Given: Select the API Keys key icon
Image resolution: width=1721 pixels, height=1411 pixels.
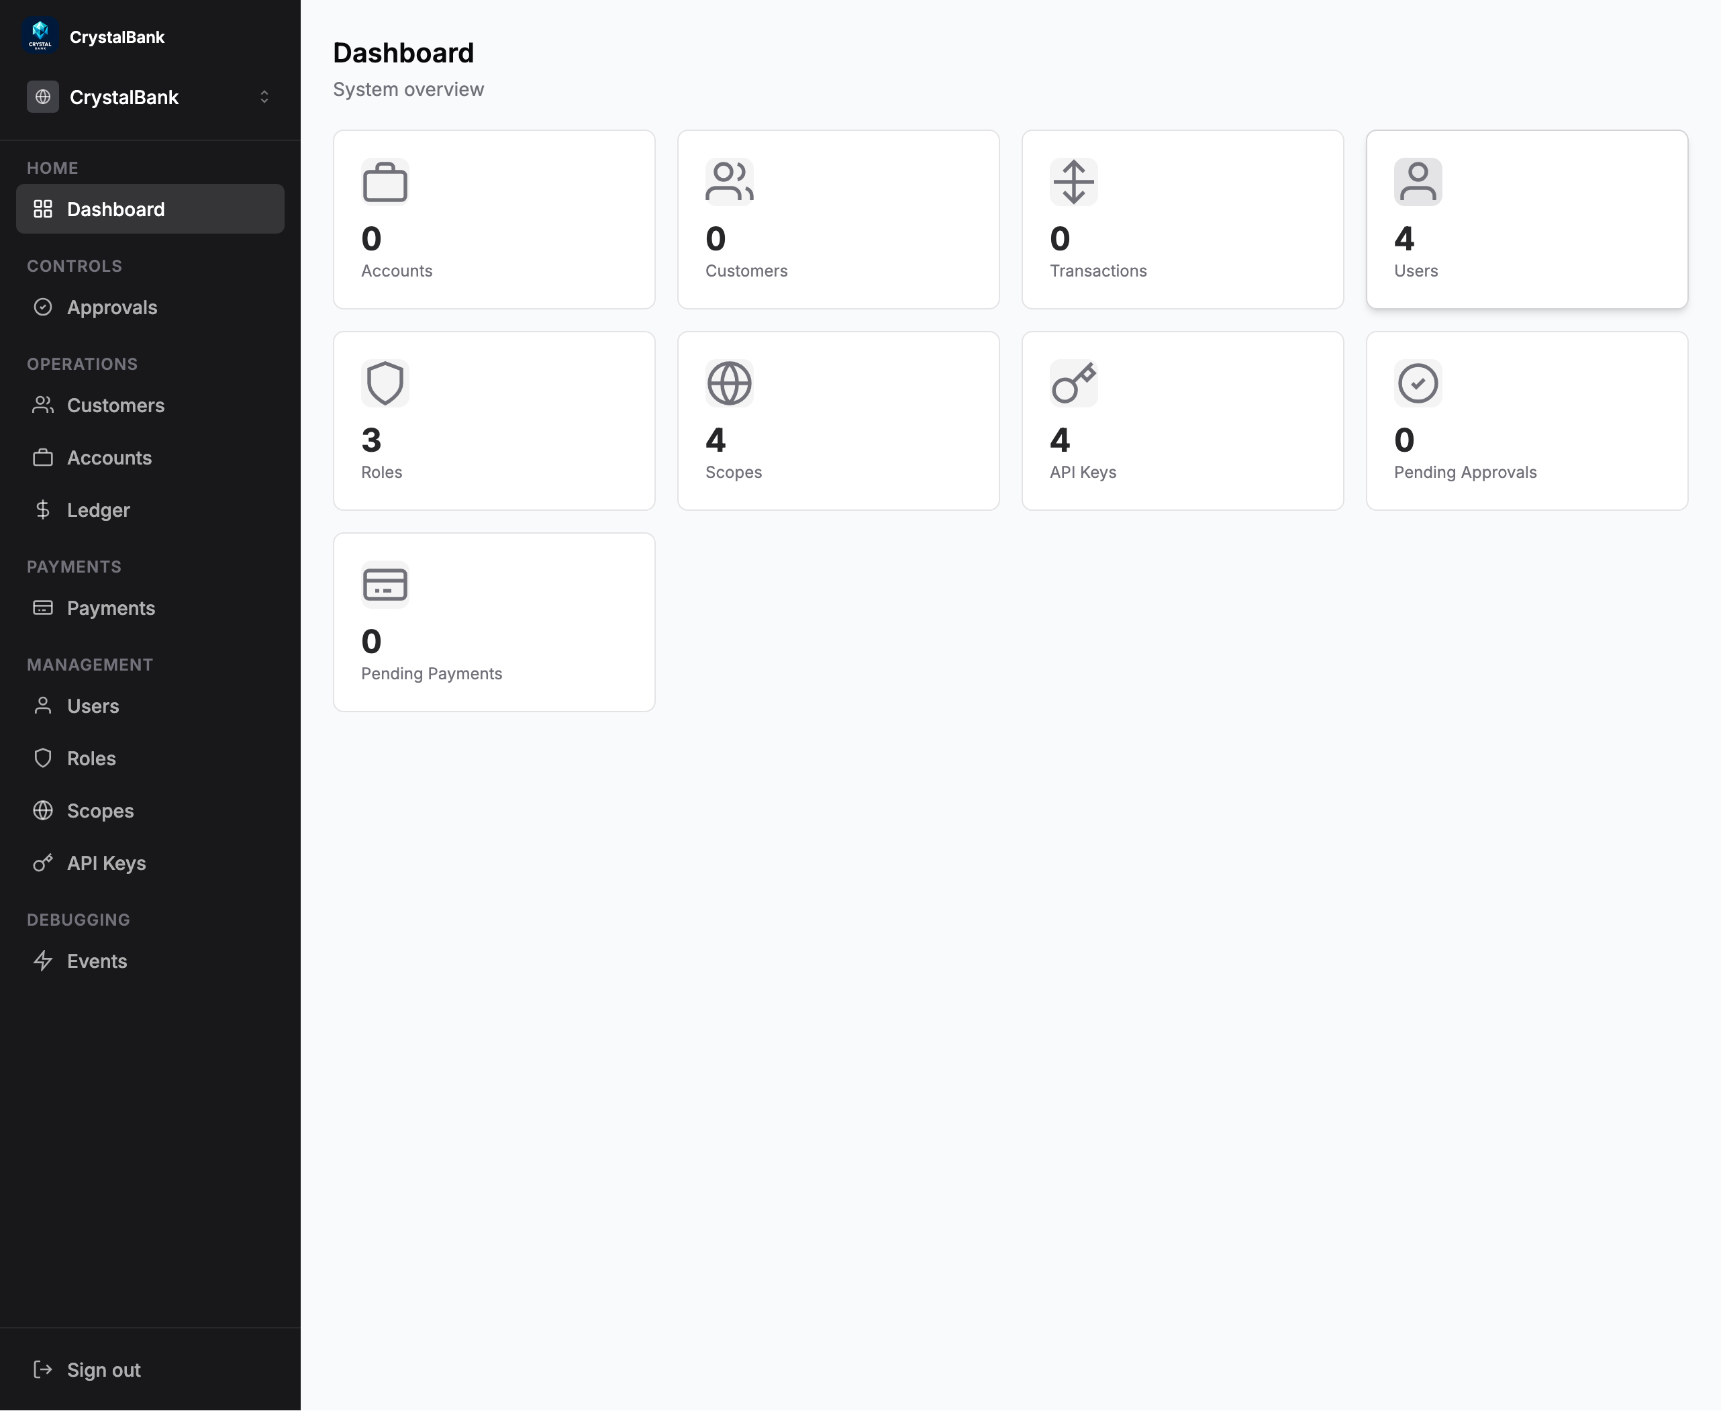Looking at the screenshot, I should pos(44,863).
